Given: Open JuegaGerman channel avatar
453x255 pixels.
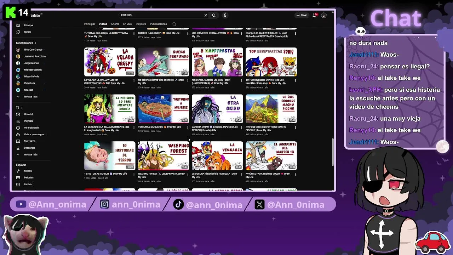Looking at the screenshot, I should click(18, 63).
